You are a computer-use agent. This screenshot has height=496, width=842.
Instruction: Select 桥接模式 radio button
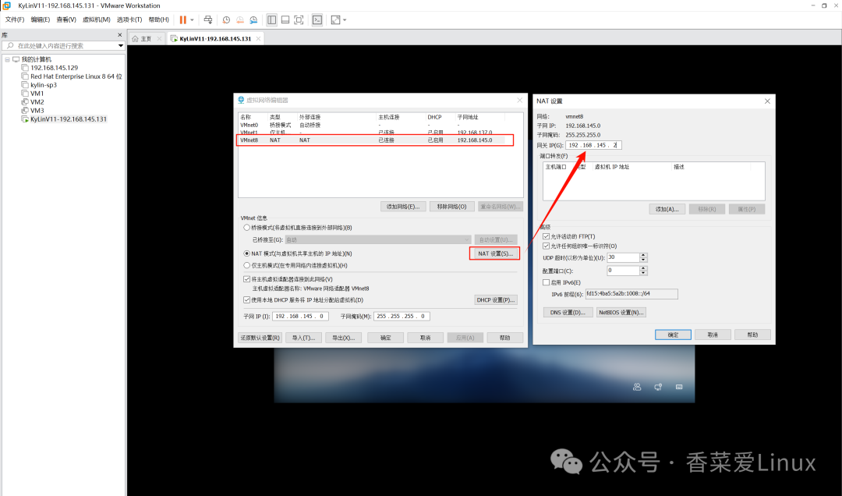pyautogui.click(x=247, y=228)
